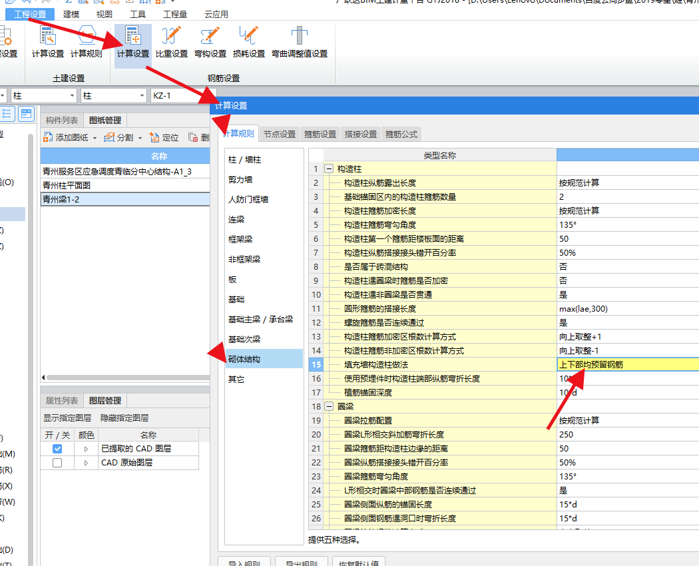The width and height of the screenshot is (699, 566).
Task: Open 建模 ribbon tab
Action: [71, 14]
